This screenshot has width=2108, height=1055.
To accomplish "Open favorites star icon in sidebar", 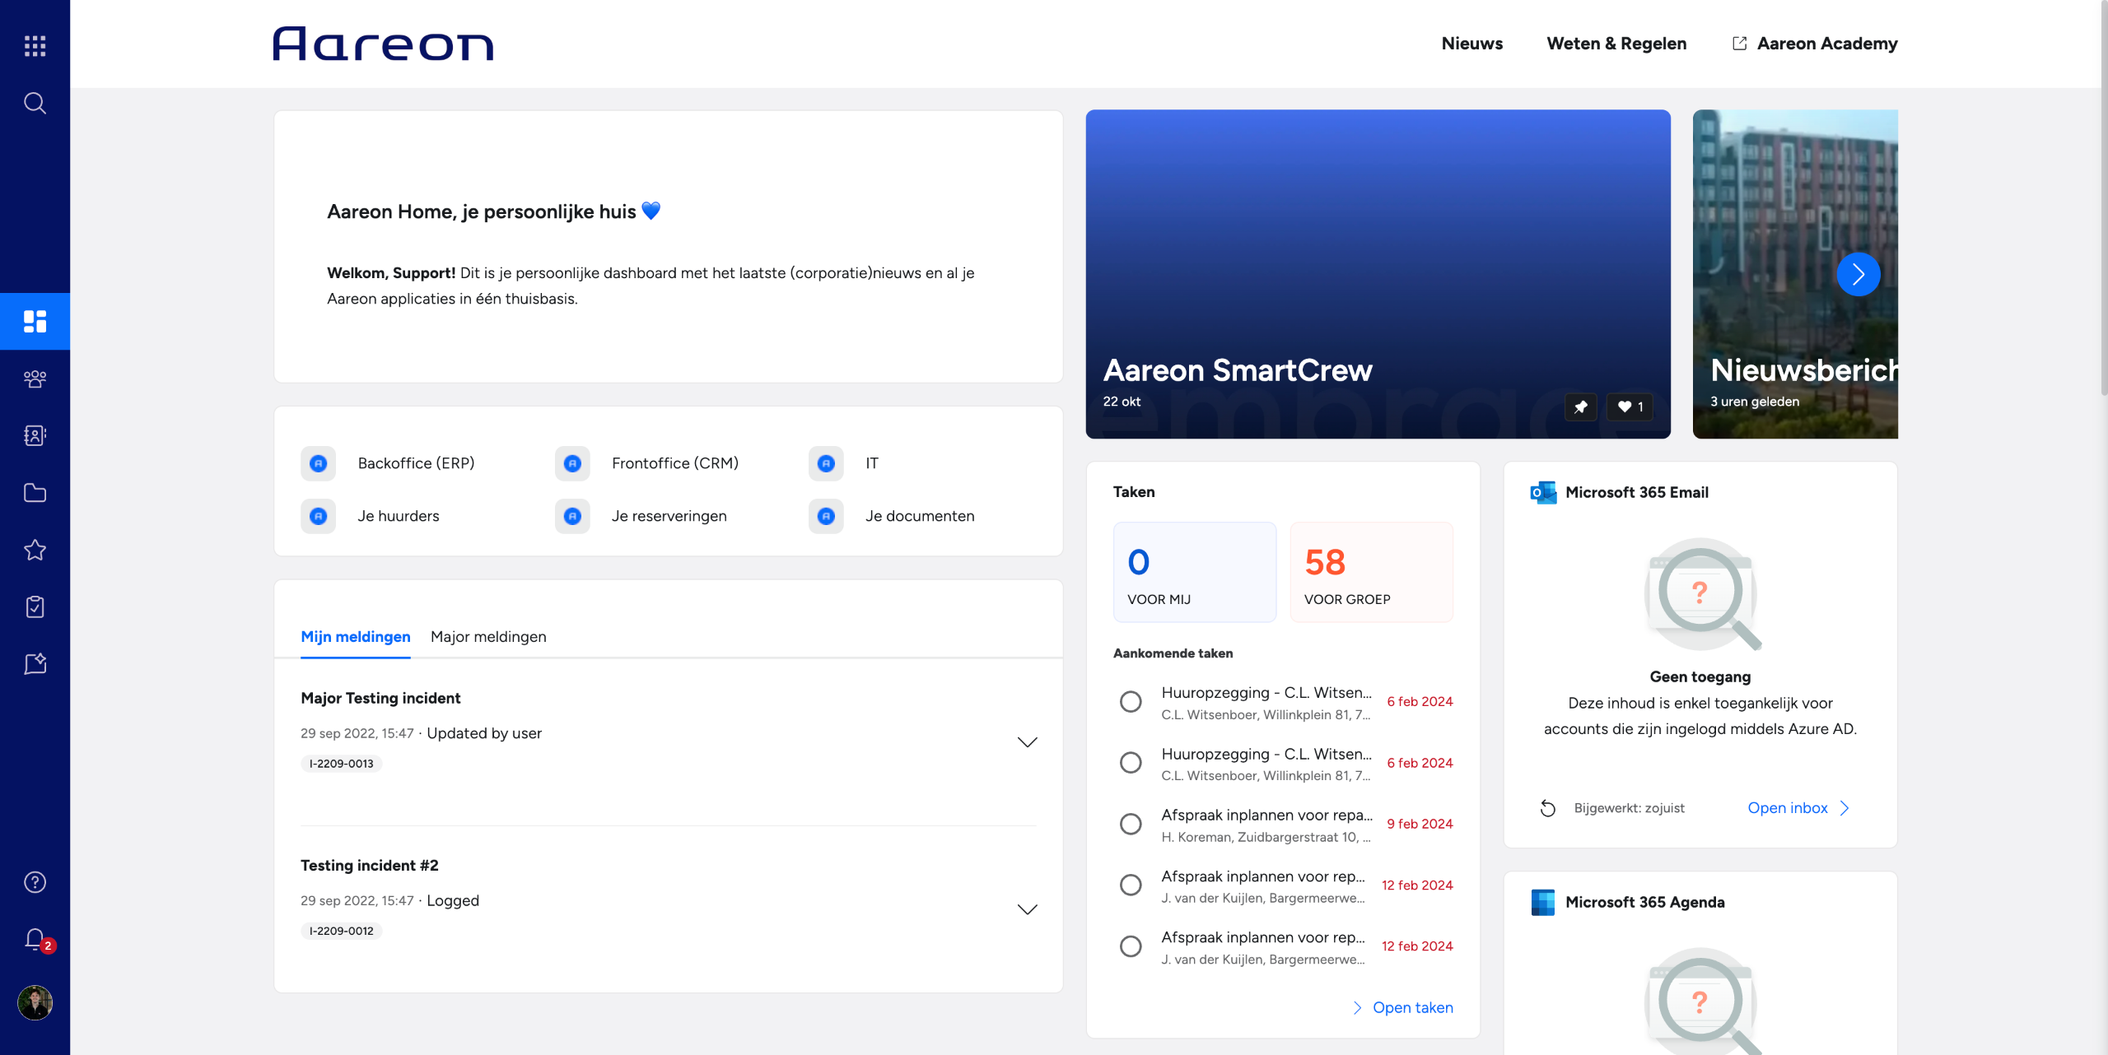I will [x=35, y=550].
